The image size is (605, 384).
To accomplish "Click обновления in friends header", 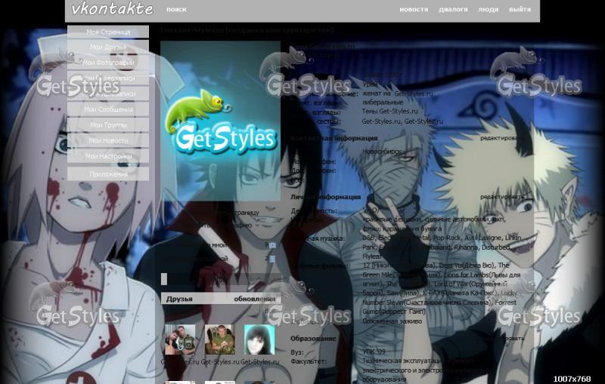I will tap(255, 299).
